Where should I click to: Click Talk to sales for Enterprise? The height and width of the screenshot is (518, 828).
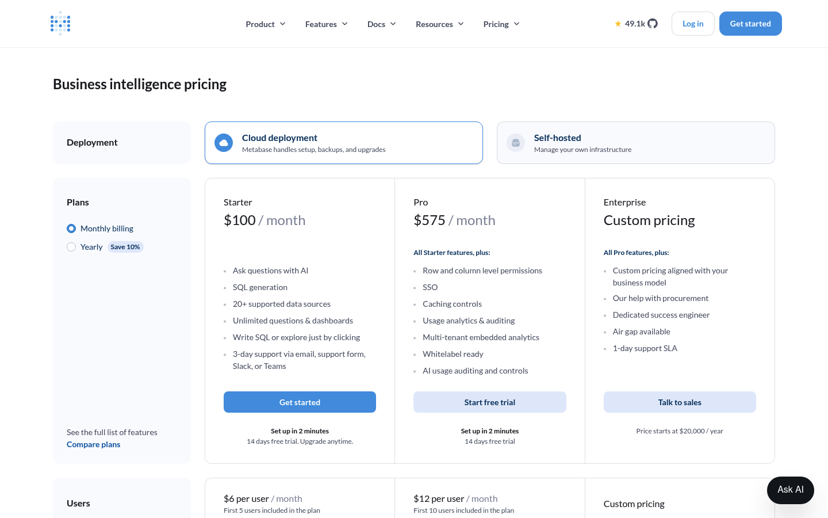(680, 402)
